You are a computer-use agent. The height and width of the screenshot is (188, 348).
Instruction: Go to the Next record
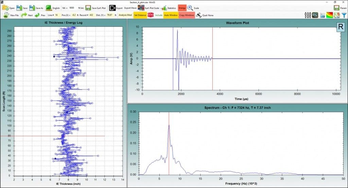click(x=24, y=15)
